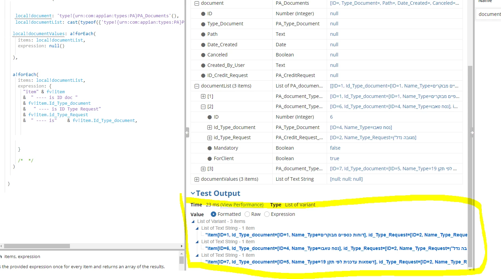Expand the [3] item of documentList
Screen dimensions: 501x279
click(x=203, y=169)
